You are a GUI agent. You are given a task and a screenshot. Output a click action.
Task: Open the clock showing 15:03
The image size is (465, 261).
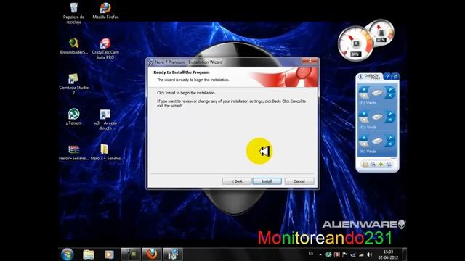388,254
